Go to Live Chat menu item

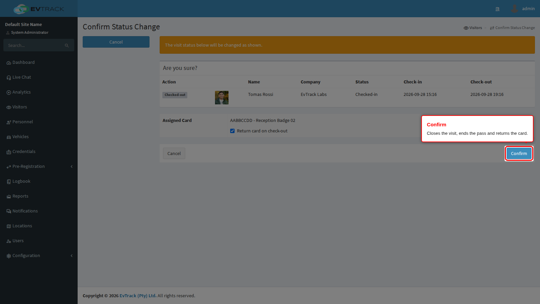pyautogui.click(x=39, y=77)
